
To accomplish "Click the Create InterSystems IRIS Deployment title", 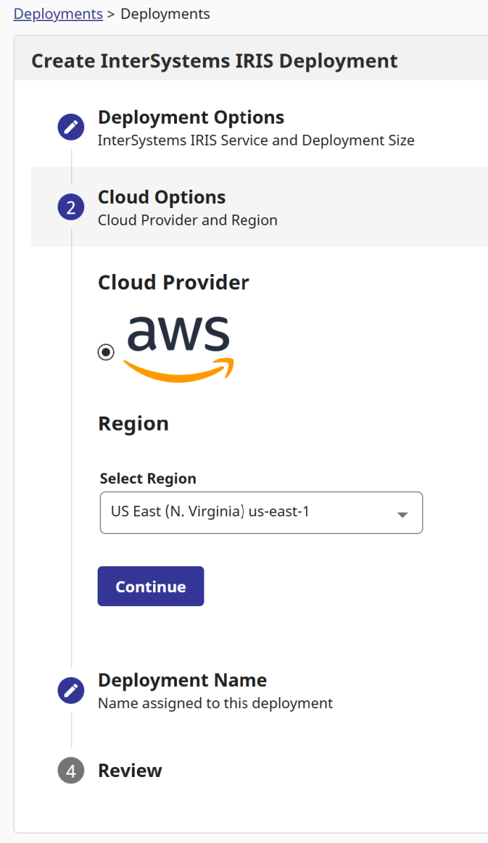I will click(214, 60).
